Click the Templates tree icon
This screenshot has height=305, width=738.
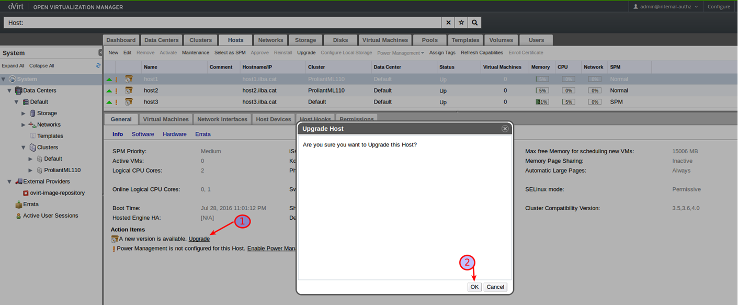(x=33, y=136)
